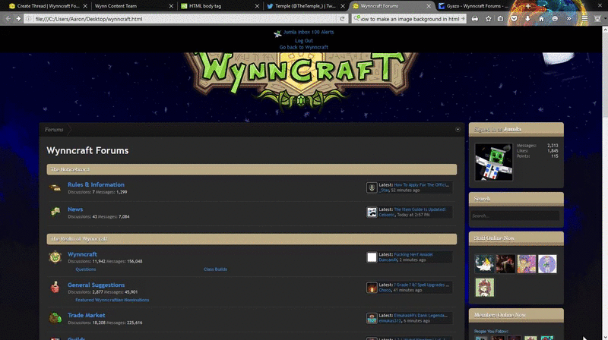Screen dimensions: 608x340
Task: Switch to the Temple Twitter tab
Action: click(x=305, y=6)
